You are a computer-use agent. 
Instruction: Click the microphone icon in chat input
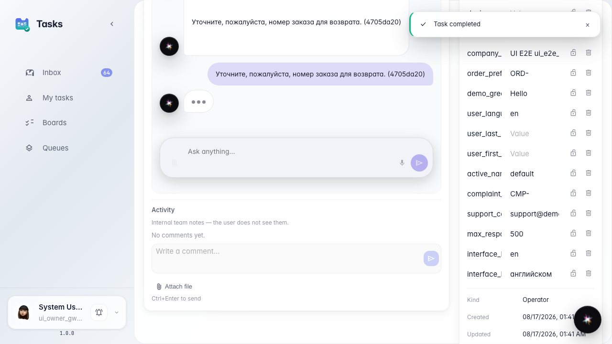coord(402,163)
